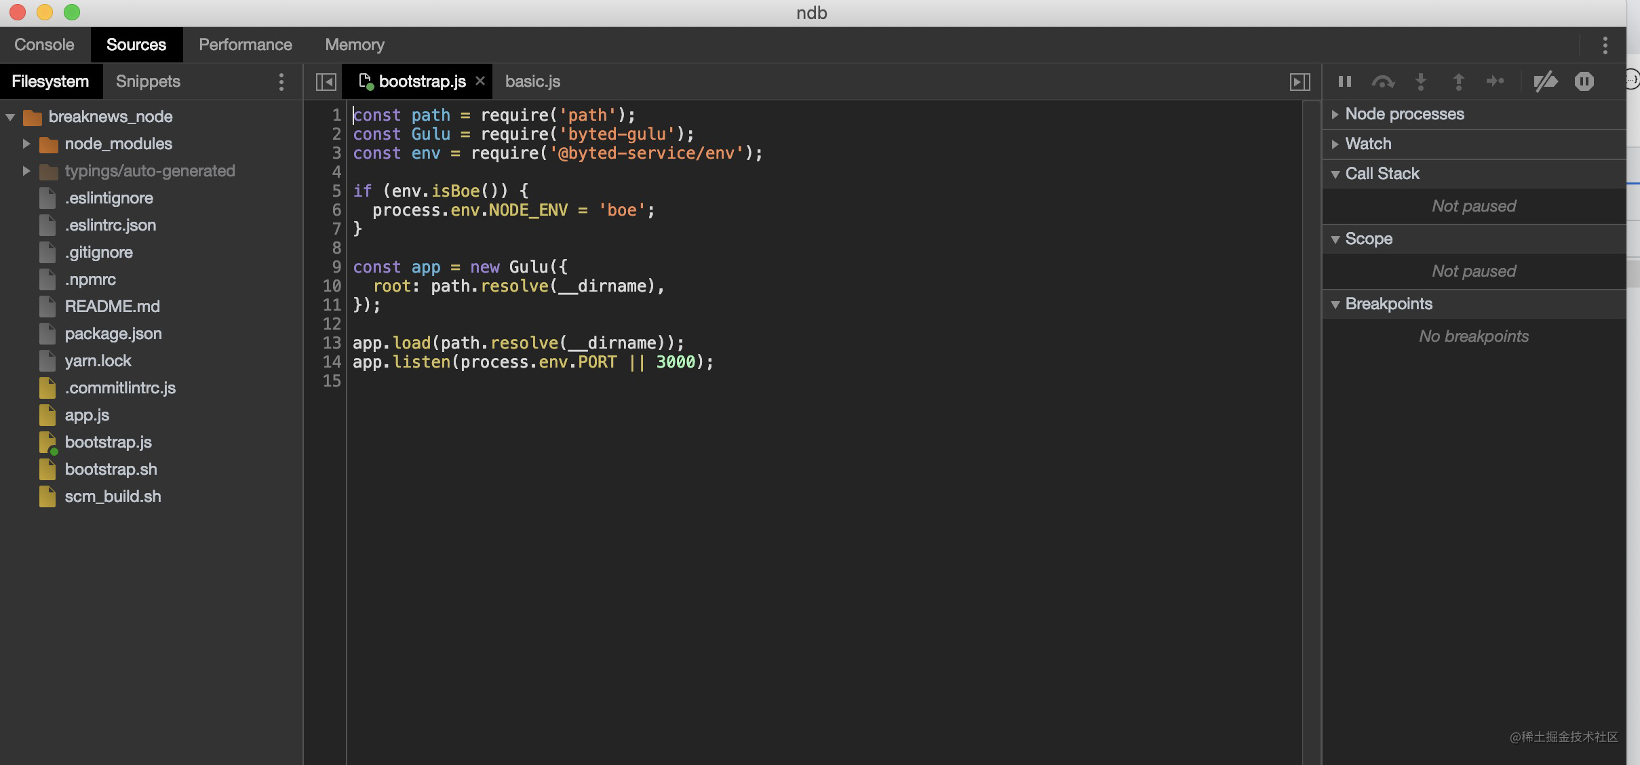Image resolution: width=1640 pixels, height=765 pixels.
Task: Hide the debugger sidebar
Action: 1300,82
